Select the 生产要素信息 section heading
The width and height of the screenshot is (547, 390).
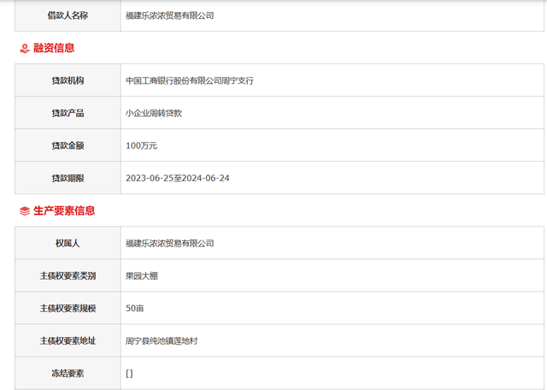click(x=64, y=210)
